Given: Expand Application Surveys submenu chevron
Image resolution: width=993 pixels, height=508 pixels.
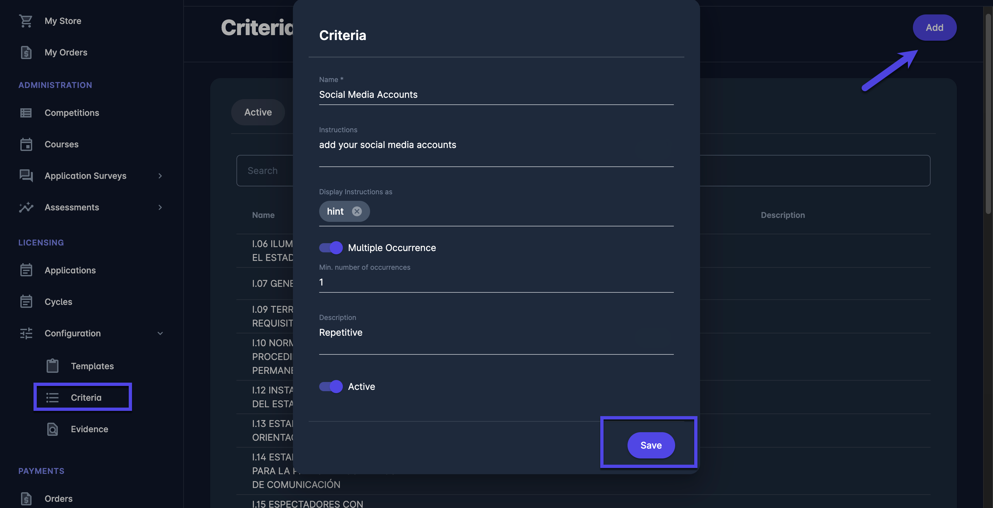Looking at the screenshot, I should [160, 176].
